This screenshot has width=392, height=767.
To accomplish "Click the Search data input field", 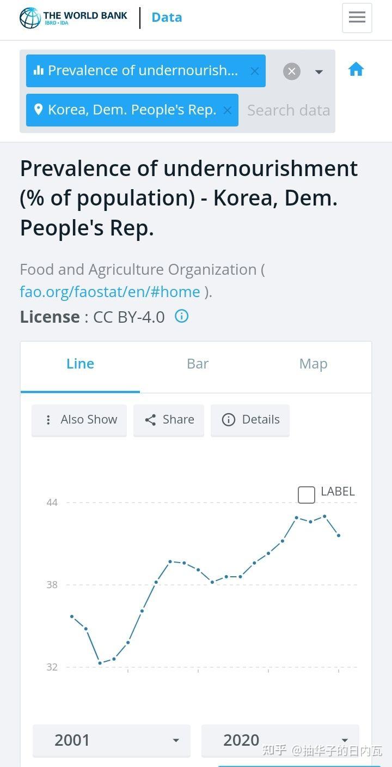I will [x=289, y=110].
